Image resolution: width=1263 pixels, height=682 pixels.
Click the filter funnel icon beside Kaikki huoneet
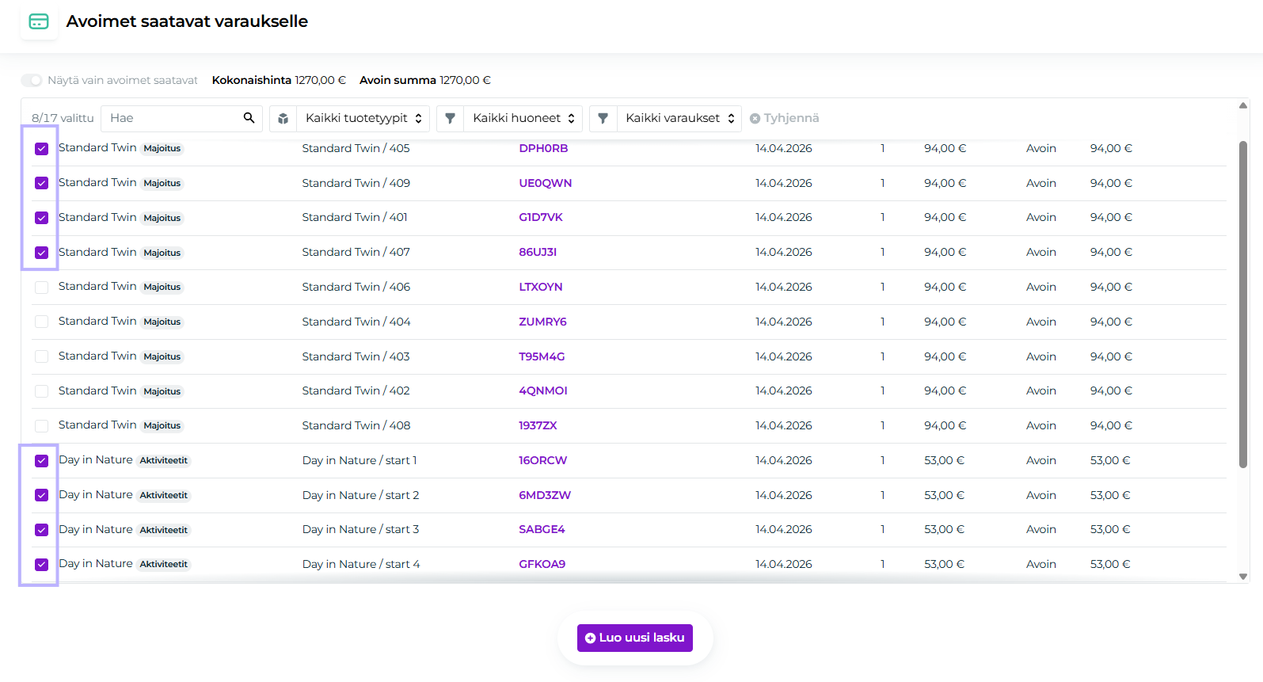pyautogui.click(x=450, y=119)
